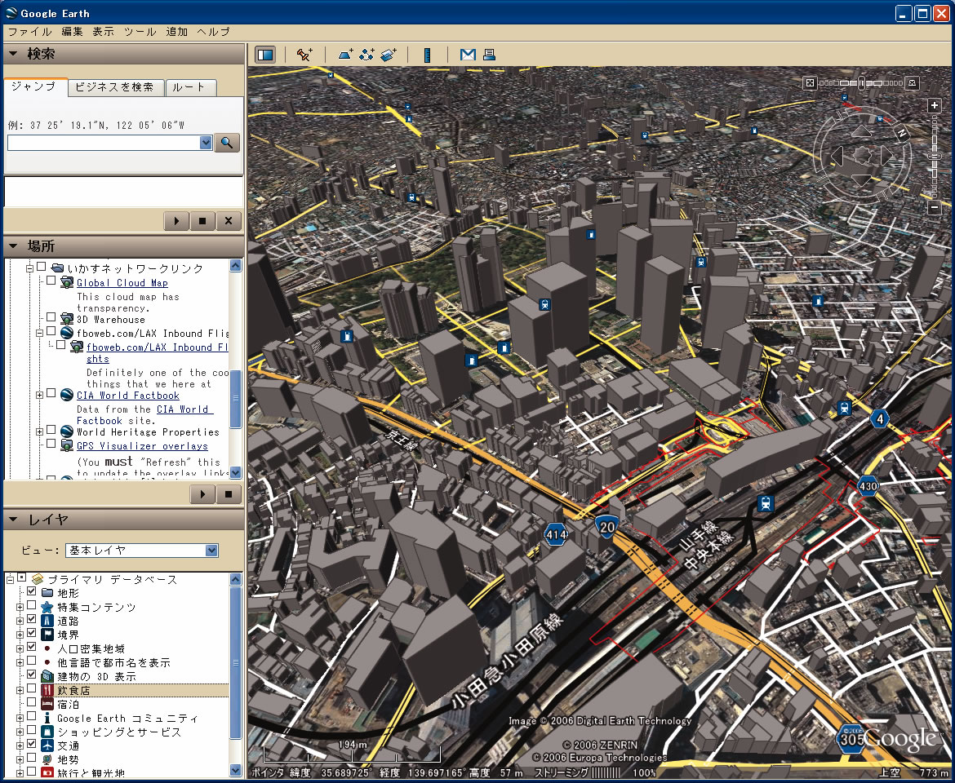Uncheck the 道路 roads layer
Viewport: 955px width, 783px height.
click(32, 619)
